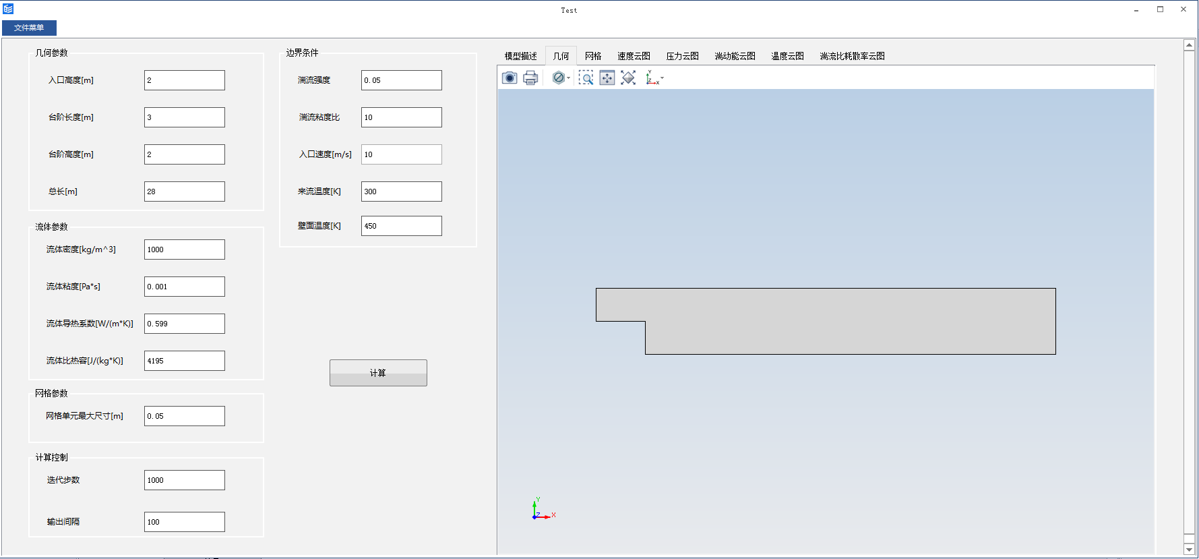Click the 湍流强度 input field
The height and width of the screenshot is (559, 1199).
pyautogui.click(x=402, y=80)
